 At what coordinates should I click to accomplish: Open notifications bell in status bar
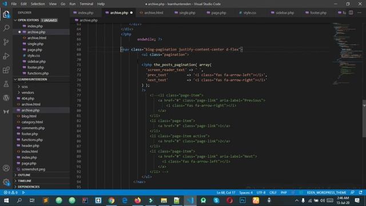pyautogui.click(x=361, y=192)
